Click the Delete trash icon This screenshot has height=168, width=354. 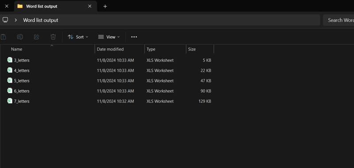[53, 37]
